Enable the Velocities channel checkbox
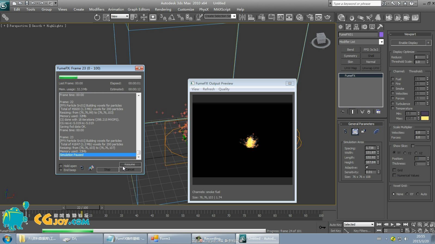Image resolution: width=435 pixels, height=244 pixels. 393,93
